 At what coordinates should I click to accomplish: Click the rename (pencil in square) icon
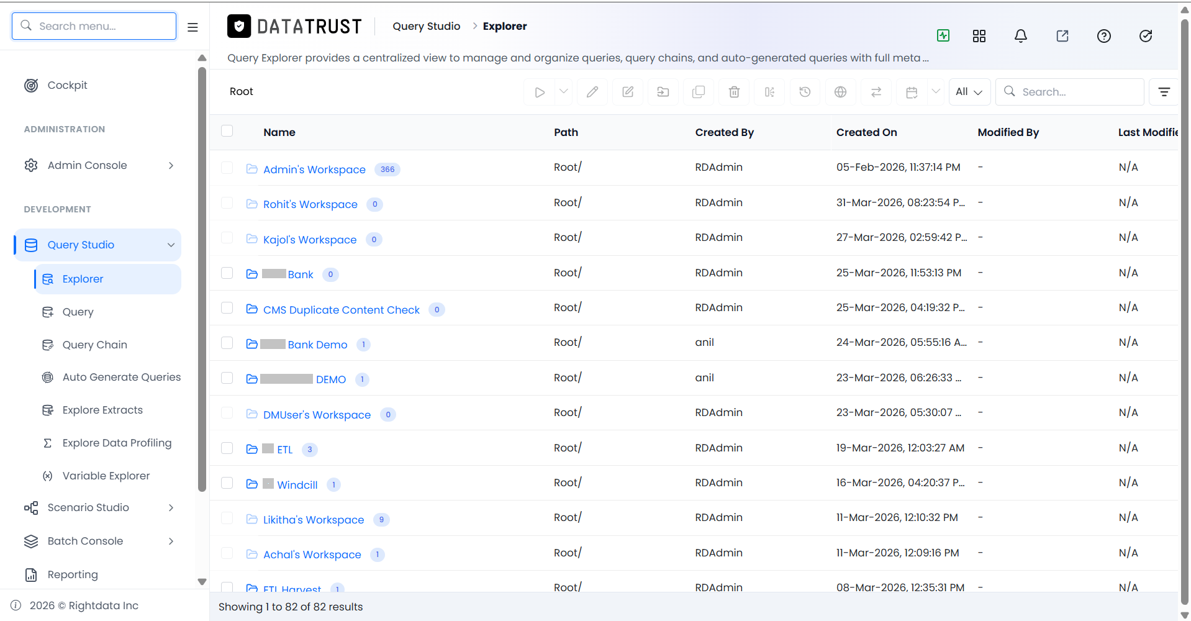(x=628, y=92)
